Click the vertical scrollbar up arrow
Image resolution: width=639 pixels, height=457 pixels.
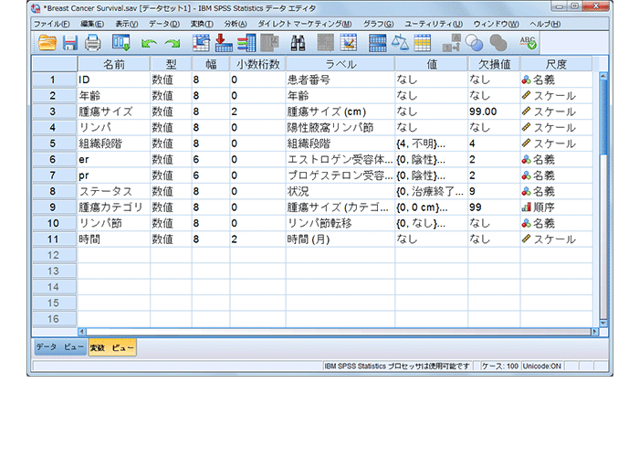(x=603, y=76)
